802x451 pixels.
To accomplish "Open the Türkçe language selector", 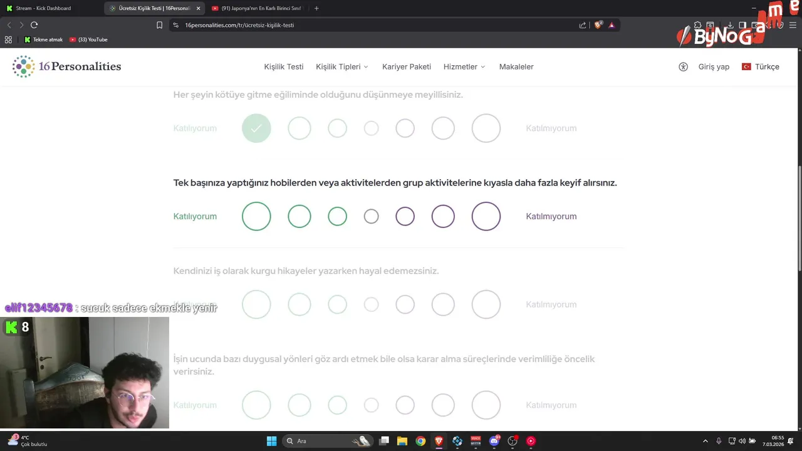I will pyautogui.click(x=761, y=66).
